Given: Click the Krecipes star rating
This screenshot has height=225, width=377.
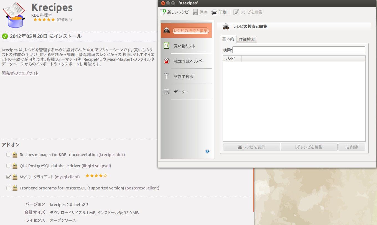Looking at the screenshot, I should pyautogui.click(x=44, y=20).
